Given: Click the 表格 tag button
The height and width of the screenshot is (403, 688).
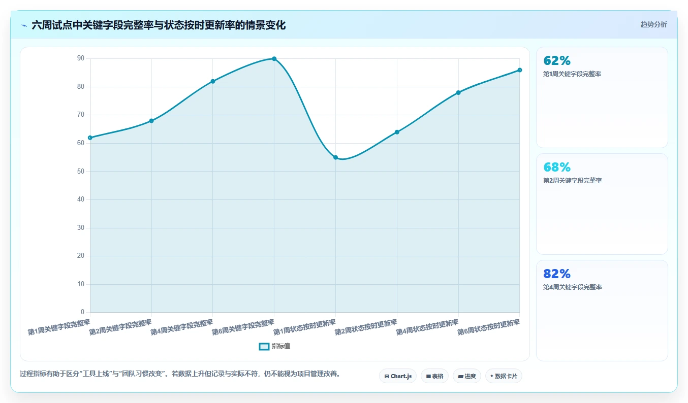Looking at the screenshot, I should pyautogui.click(x=434, y=376).
